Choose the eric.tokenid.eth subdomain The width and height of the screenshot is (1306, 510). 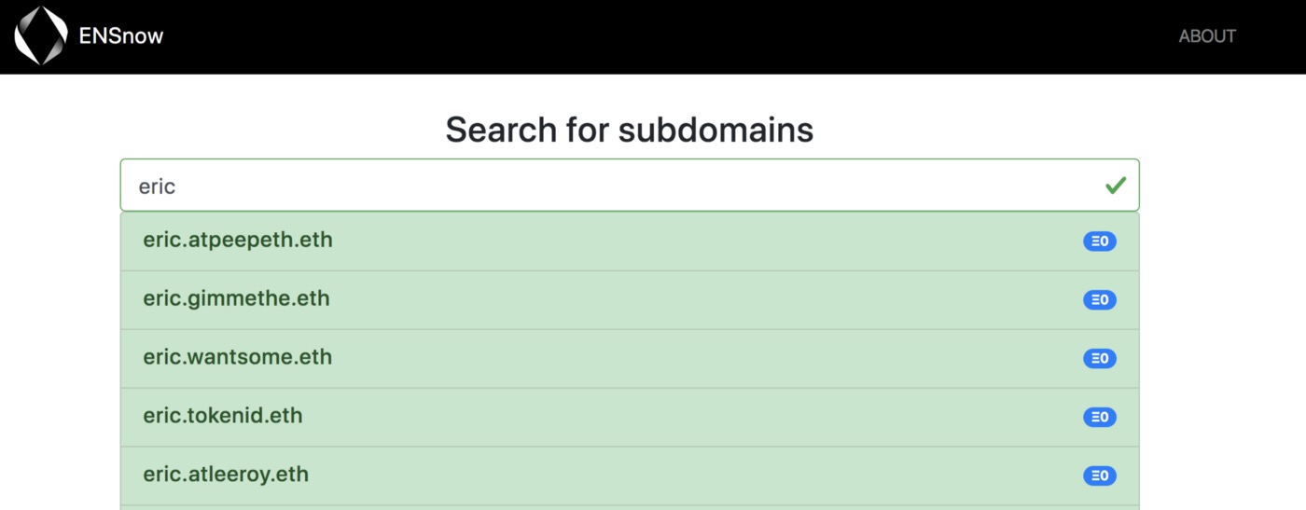point(223,417)
